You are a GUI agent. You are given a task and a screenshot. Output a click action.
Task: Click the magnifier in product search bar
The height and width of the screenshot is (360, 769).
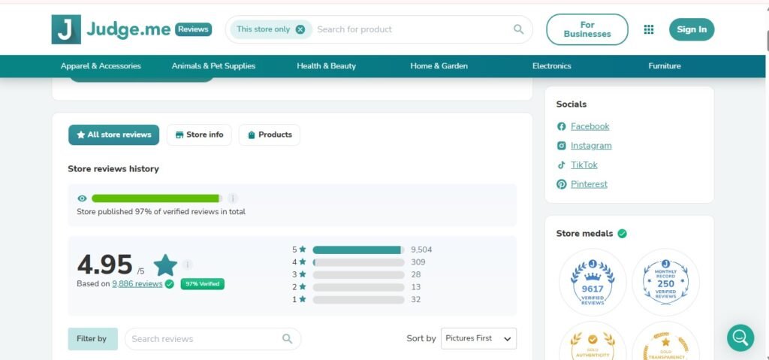pos(518,29)
